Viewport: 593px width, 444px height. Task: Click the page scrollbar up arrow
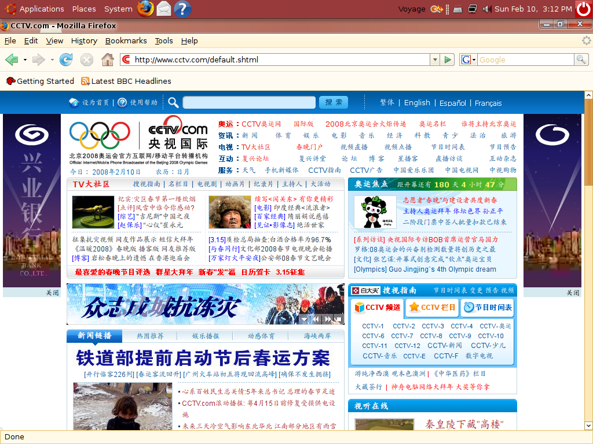pos(588,95)
